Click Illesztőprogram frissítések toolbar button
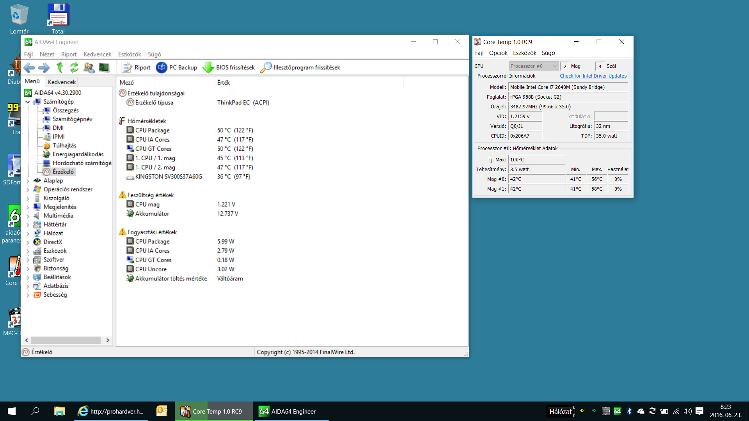The height and width of the screenshot is (421, 749). click(300, 67)
